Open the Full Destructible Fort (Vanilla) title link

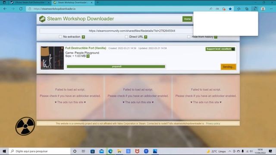tap(85, 48)
